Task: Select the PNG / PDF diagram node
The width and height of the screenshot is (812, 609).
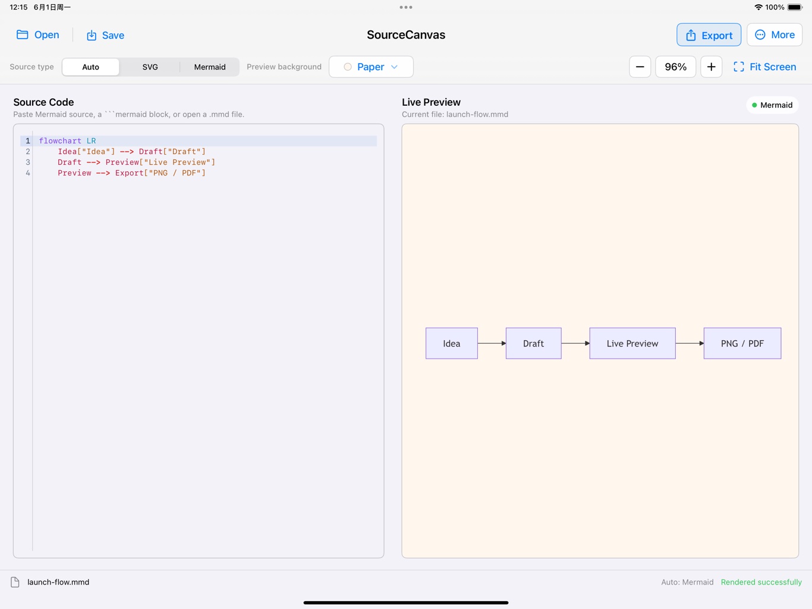Action: pos(742,343)
